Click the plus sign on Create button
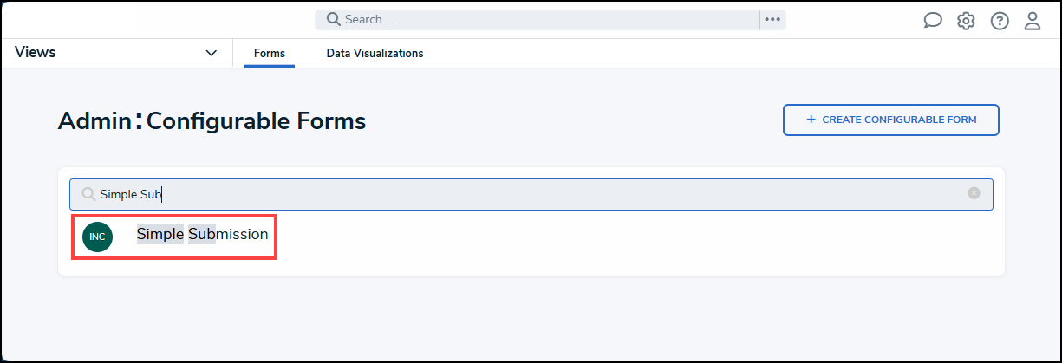Image resolution: width=1062 pixels, height=363 pixels. click(x=811, y=120)
